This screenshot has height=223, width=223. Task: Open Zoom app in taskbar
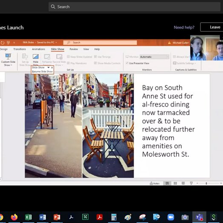coord(171,217)
